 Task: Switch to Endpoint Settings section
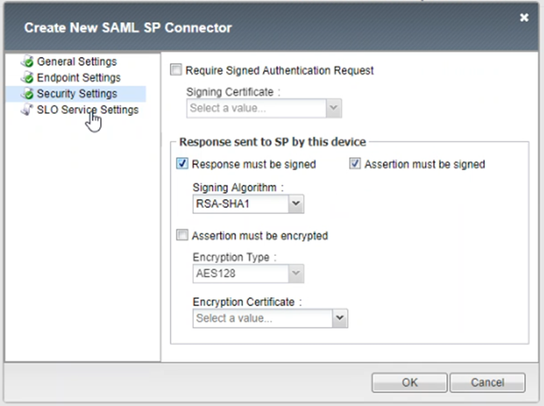coord(79,78)
